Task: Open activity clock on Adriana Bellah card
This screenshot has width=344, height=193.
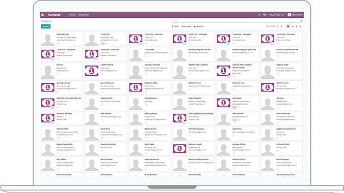Action: (58, 138)
